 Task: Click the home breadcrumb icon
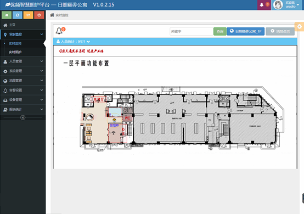[x=52, y=15]
